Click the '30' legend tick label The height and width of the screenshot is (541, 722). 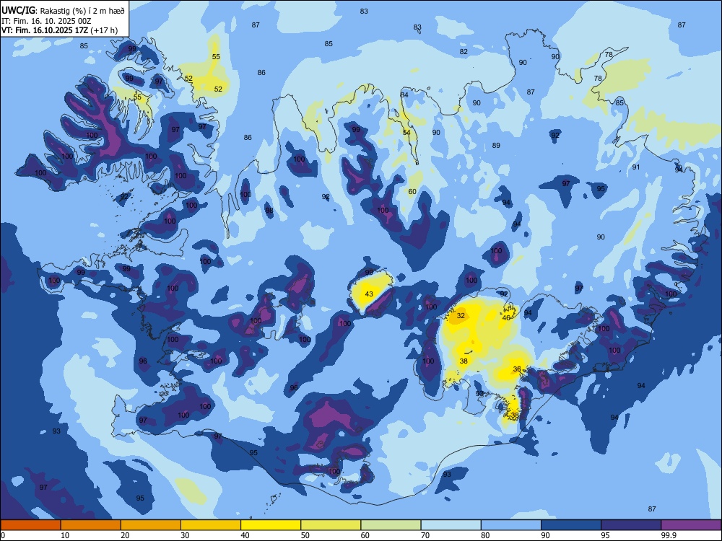point(185,535)
